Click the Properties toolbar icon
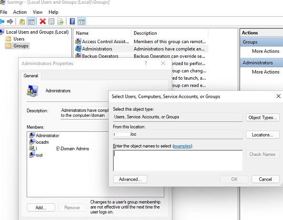The height and width of the screenshot is (220, 283). pos(51,21)
